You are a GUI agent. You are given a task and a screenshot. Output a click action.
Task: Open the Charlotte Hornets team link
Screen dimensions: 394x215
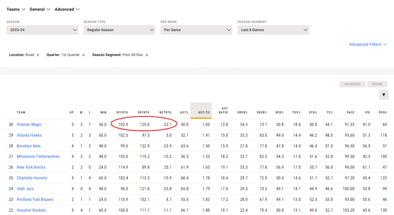point(32,178)
